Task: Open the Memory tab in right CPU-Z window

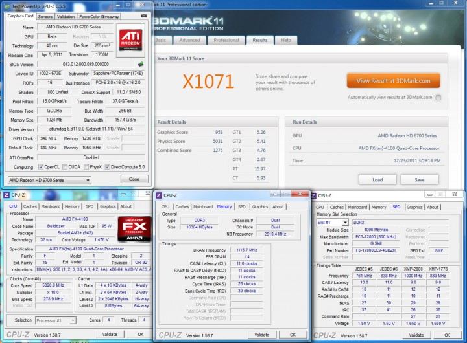Action: [x=379, y=207]
